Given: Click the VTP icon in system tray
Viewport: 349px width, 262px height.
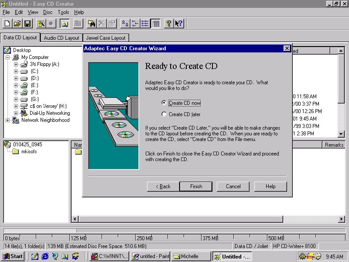Looking at the screenshot, I should coord(310,256).
